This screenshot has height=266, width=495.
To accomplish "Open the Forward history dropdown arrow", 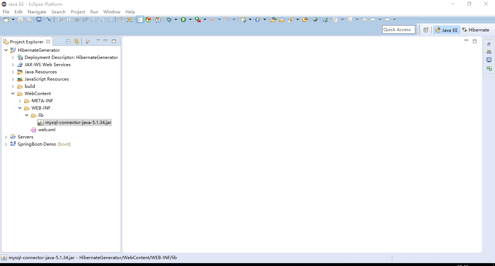I will (x=394, y=20).
